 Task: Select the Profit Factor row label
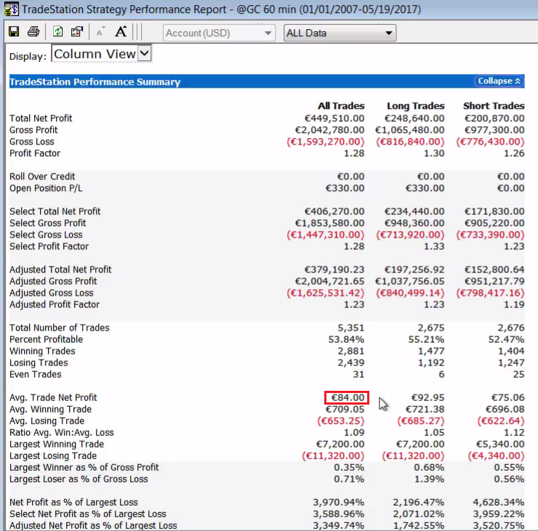pos(35,153)
